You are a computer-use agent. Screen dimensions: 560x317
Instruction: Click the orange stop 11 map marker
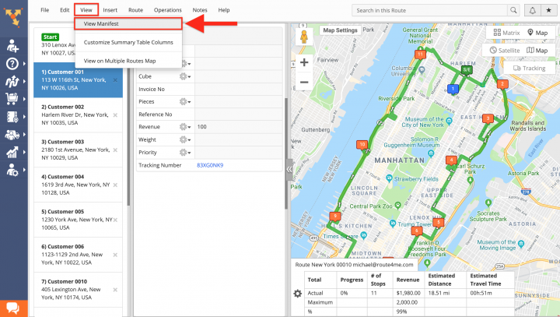[420, 55]
